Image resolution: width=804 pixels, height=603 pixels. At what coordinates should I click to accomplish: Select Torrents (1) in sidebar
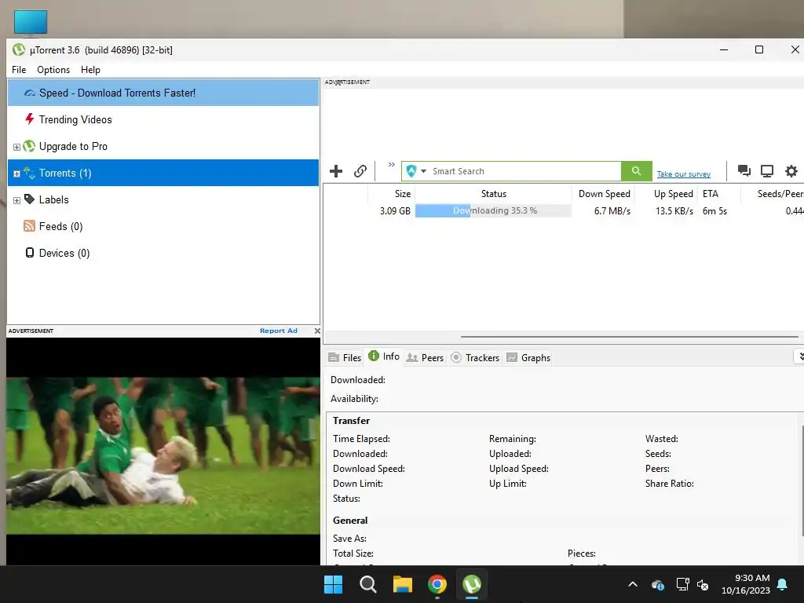[163, 173]
